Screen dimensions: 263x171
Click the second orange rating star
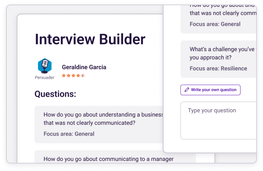tap(69, 75)
